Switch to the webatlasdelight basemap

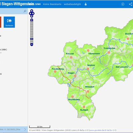(72, 4)
